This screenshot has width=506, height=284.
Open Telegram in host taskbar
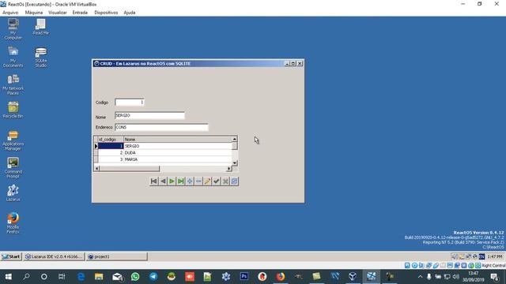click(x=153, y=277)
